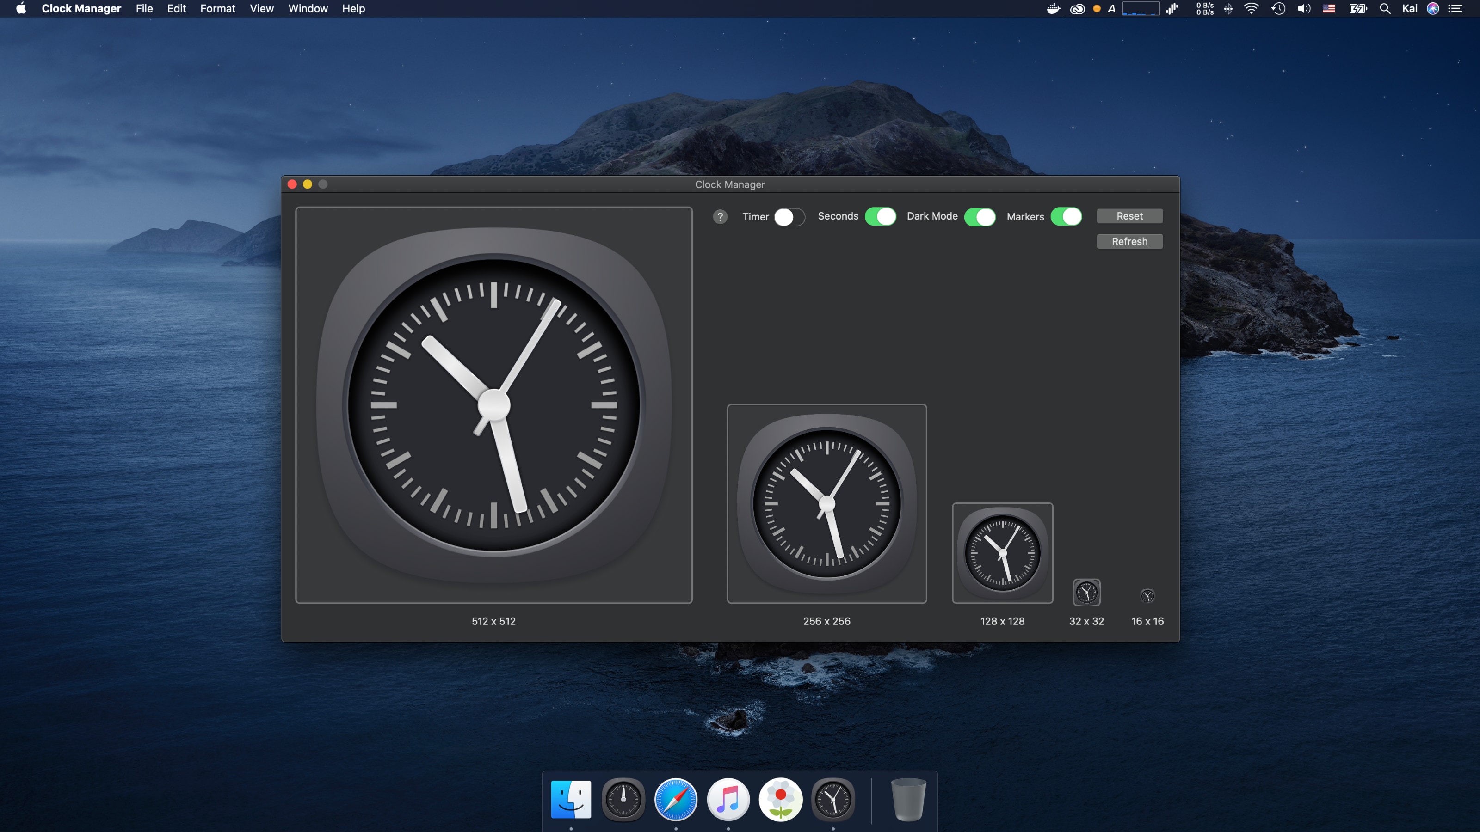Open the dark clock app beside Finder
Screen dimensions: 1480x832
pyautogui.click(x=623, y=799)
